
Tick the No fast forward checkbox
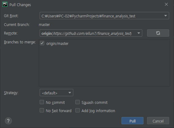point(42,110)
